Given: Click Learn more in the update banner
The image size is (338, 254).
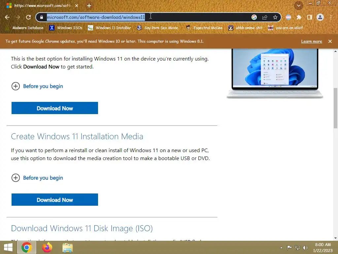Looking at the screenshot, I should tap(312, 41).
